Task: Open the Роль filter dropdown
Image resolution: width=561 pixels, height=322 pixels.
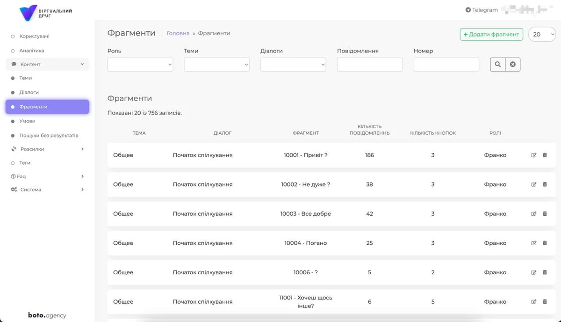Action: [x=140, y=65]
